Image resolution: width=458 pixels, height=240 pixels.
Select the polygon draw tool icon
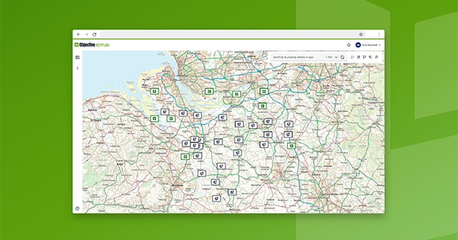[364, 57]
